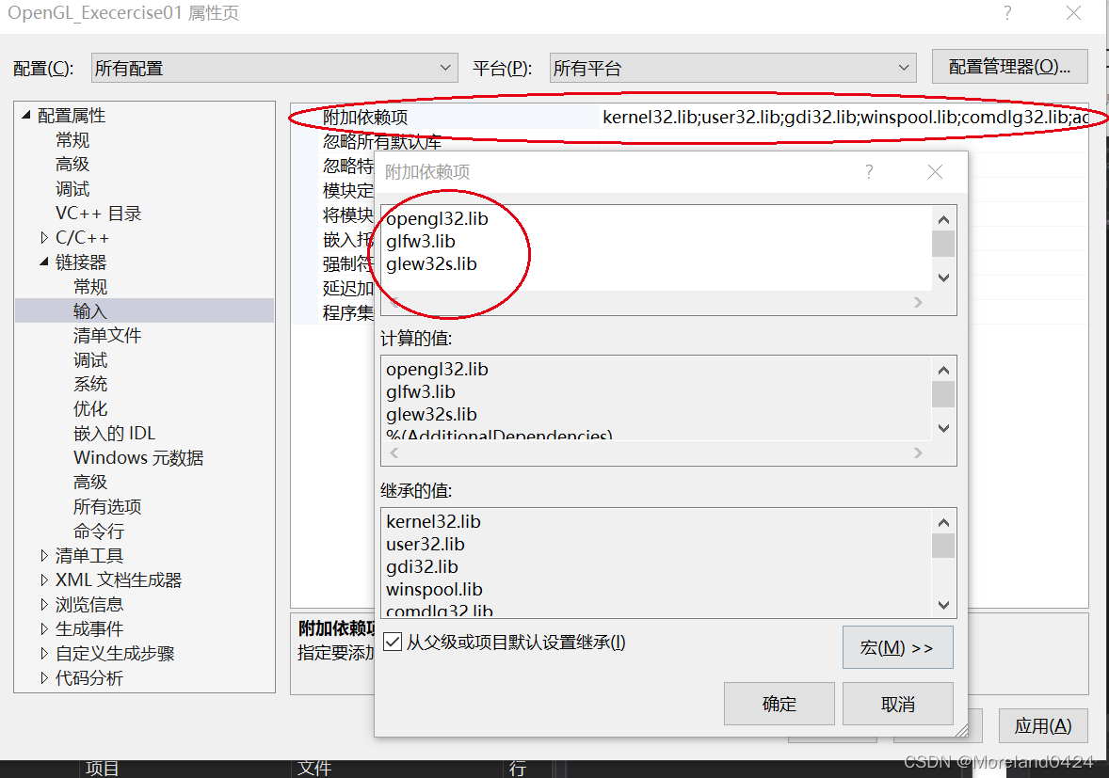1109x778 pixels.
Task: Click user32.lib in 继承的值 list
Action: point(426,544)
